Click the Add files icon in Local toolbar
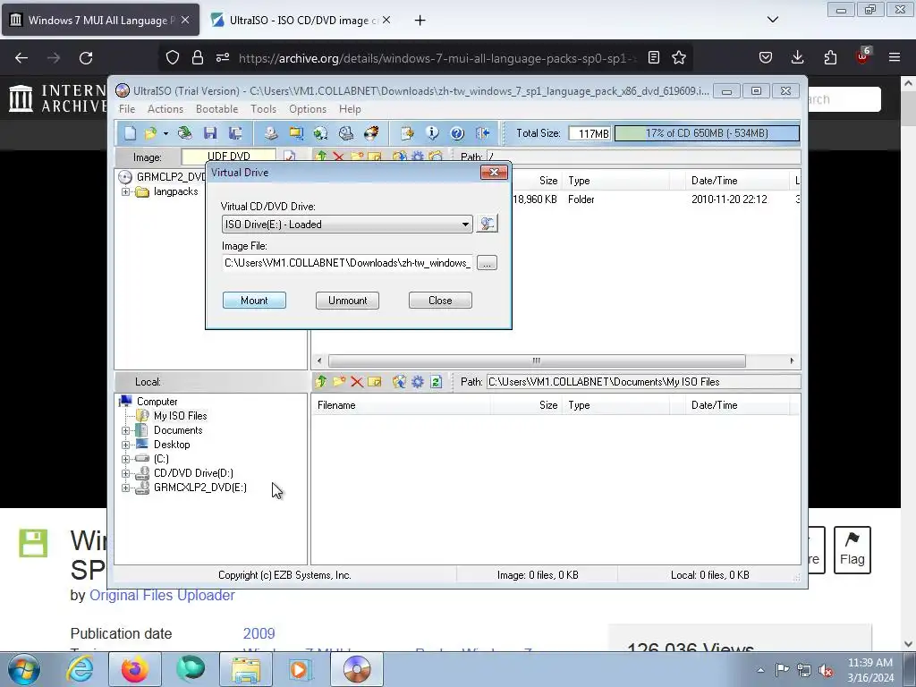Viewport: 916px width, 687px height. [x=400, y=382]
